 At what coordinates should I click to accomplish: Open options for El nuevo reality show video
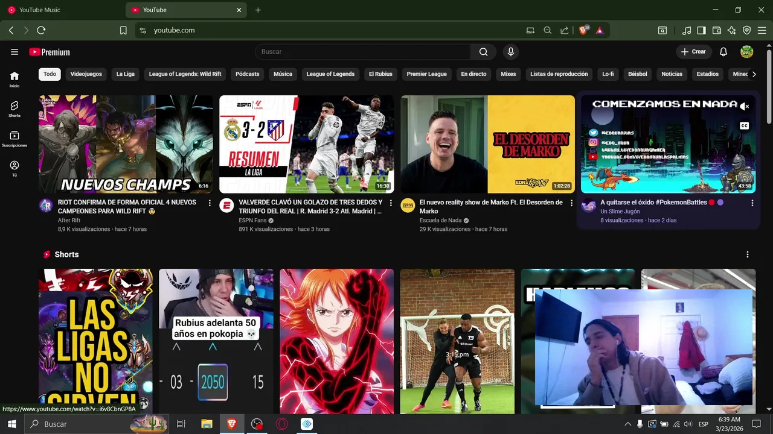[x=571, y=203]
